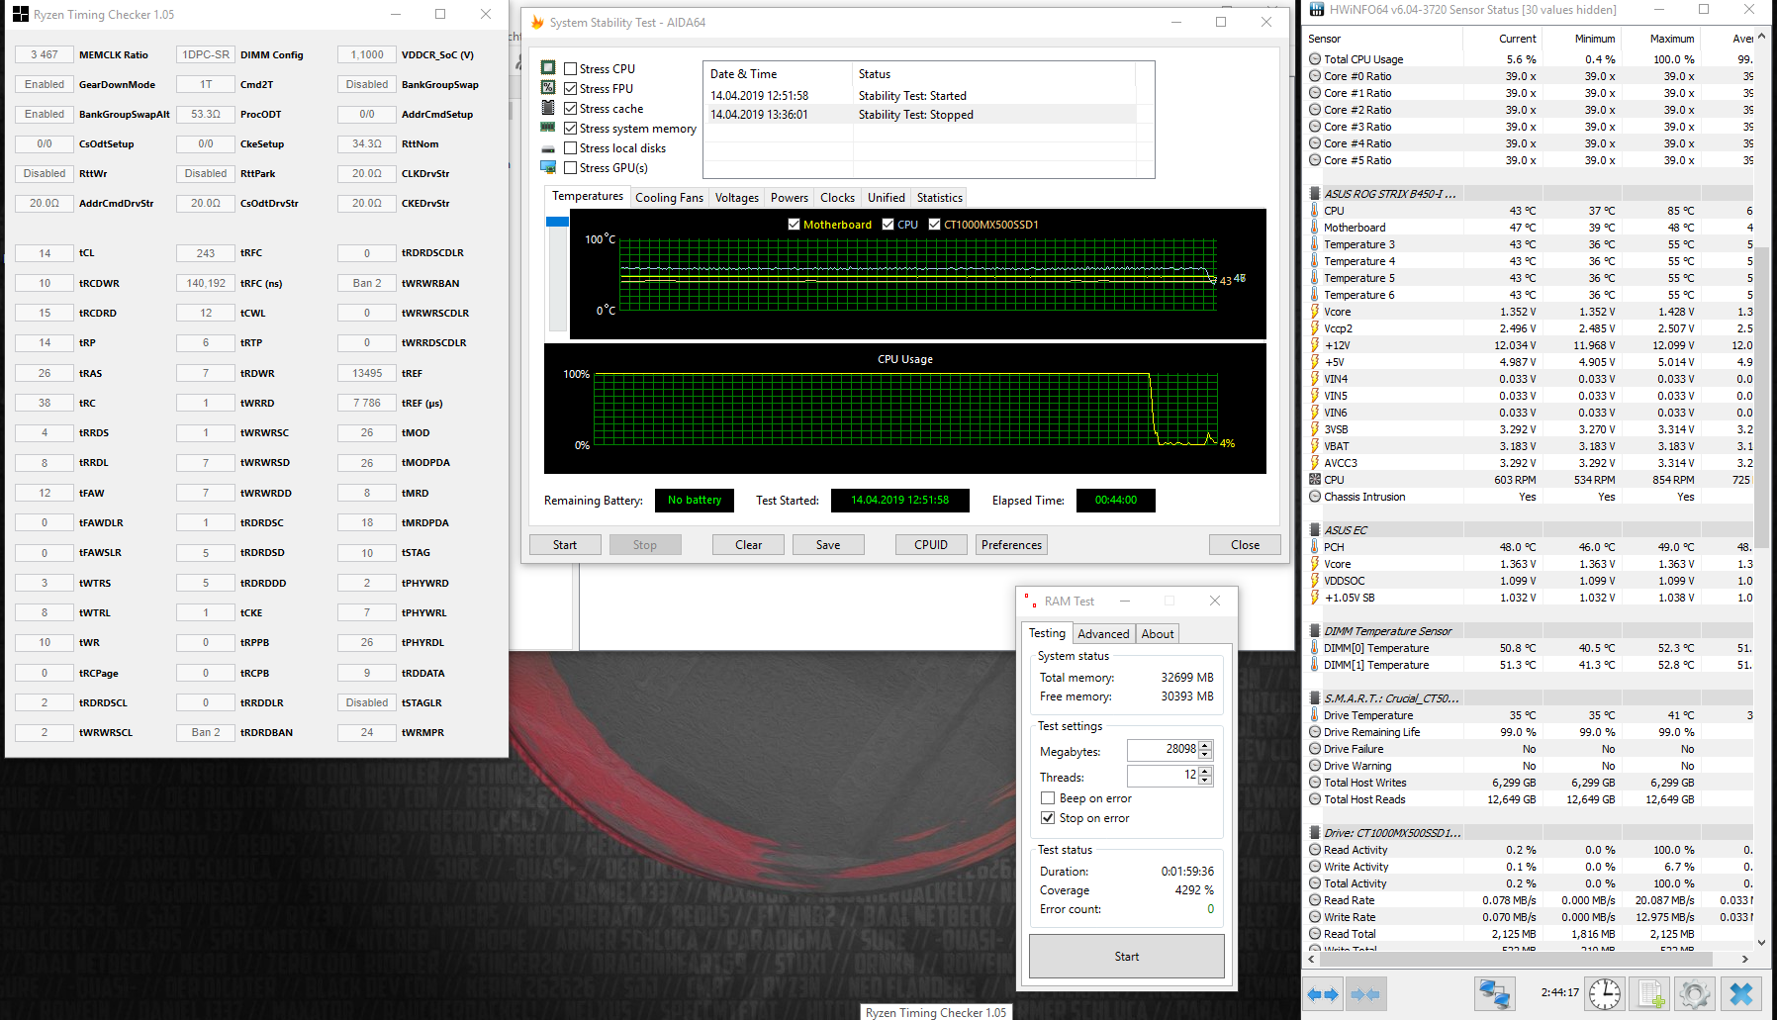Switch to Advanced tab in RAM Test
Viewport: 1777px width, 1020px height.
point(1103,634)
